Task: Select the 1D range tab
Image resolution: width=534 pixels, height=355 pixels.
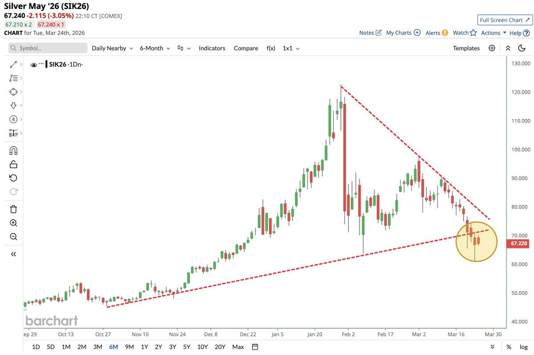Action: (36, 347)
